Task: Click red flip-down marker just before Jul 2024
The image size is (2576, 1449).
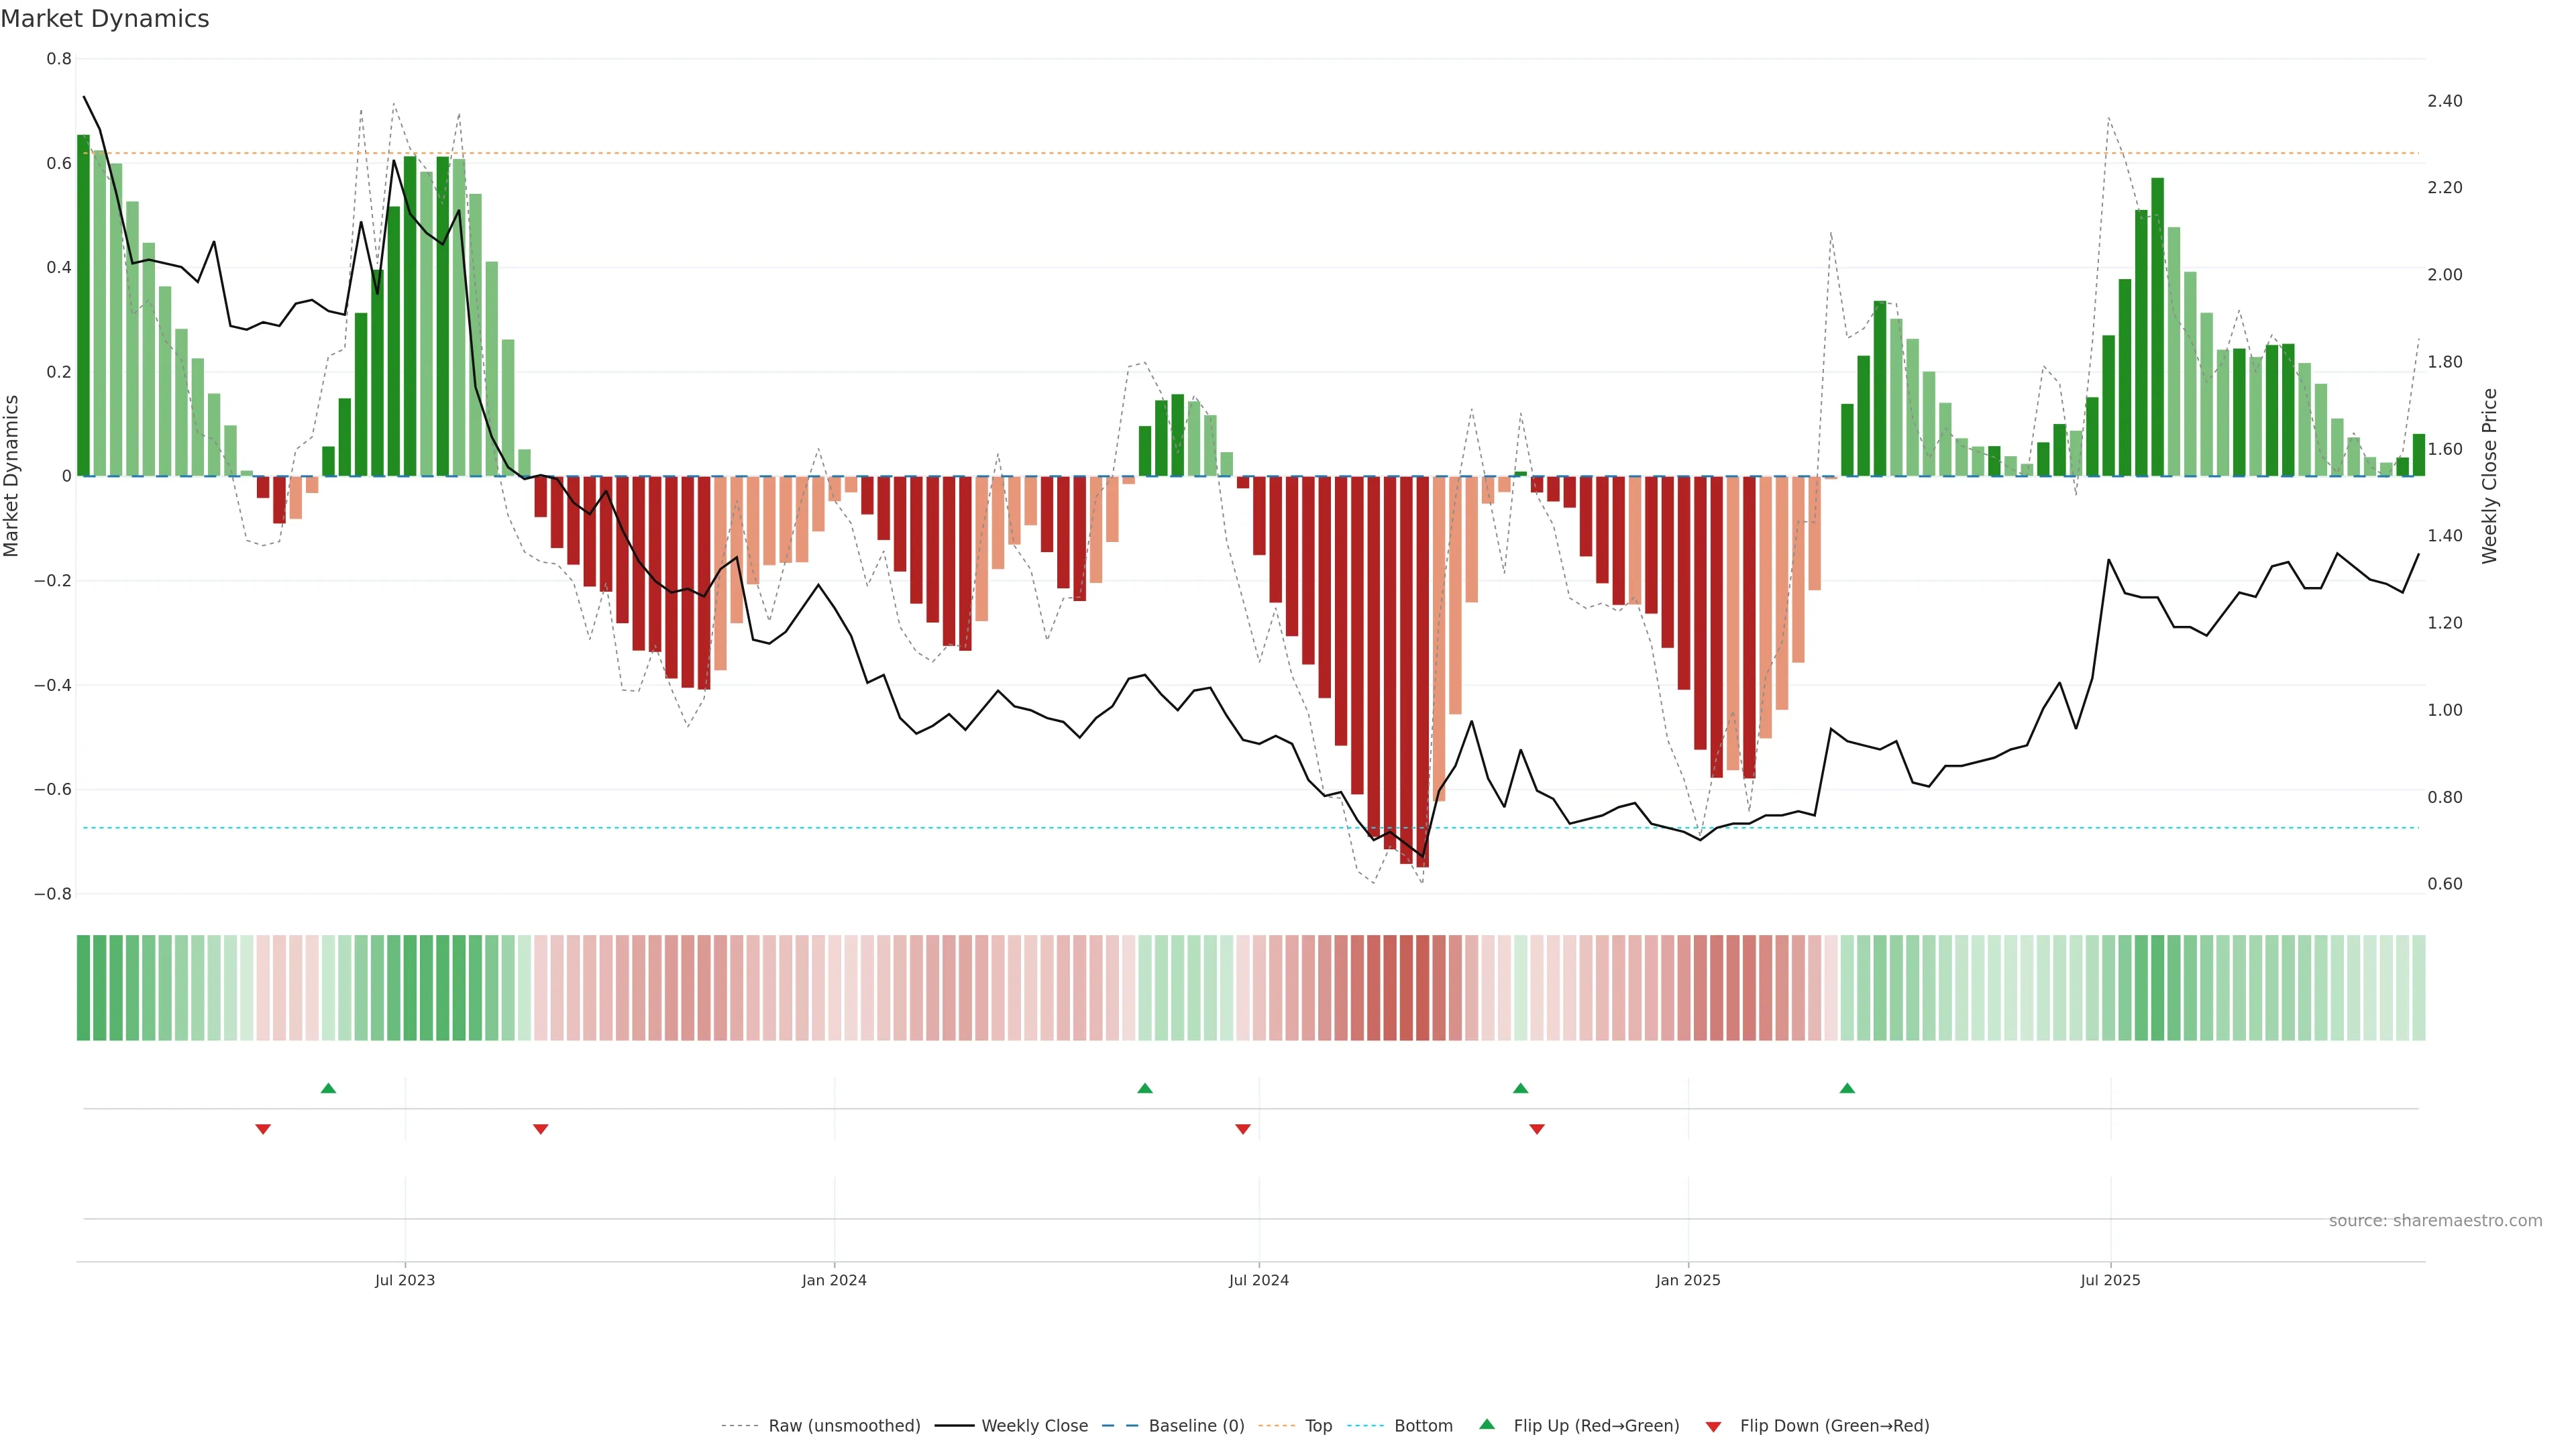Action: (x=1243, y=1129)
